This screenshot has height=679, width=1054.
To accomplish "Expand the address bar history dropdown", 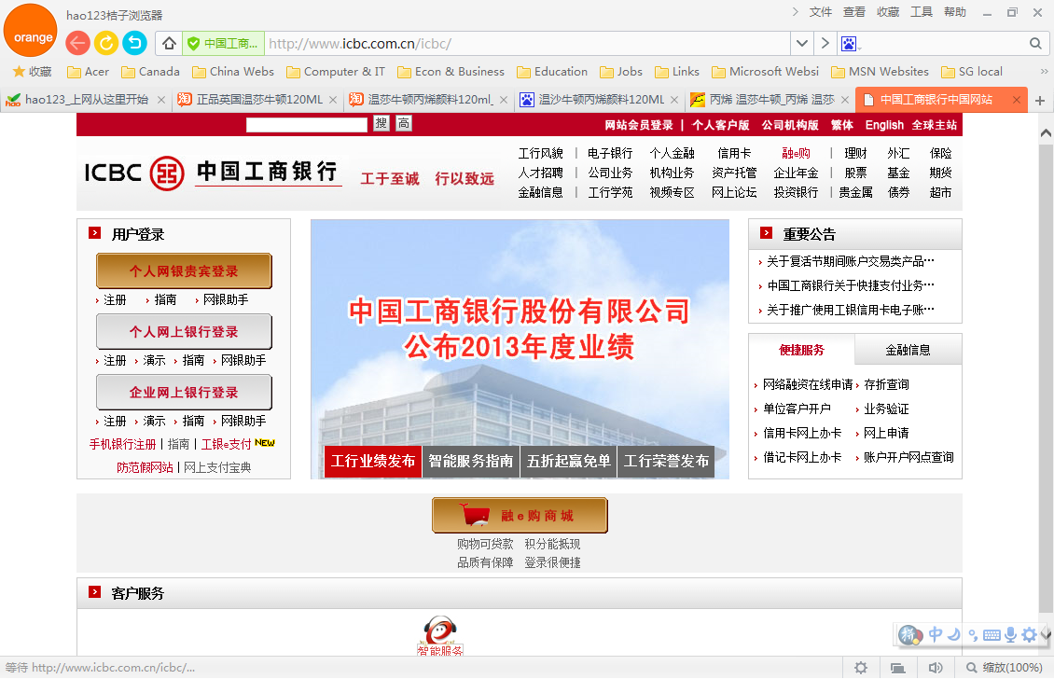I will (802, 44).
